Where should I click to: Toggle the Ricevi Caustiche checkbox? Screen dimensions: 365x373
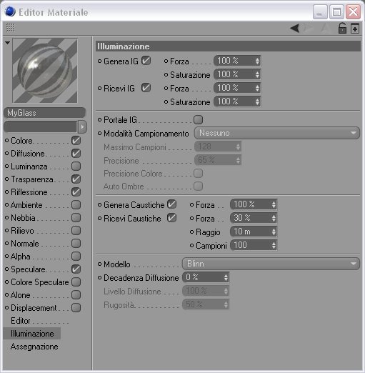coord(171,218)
